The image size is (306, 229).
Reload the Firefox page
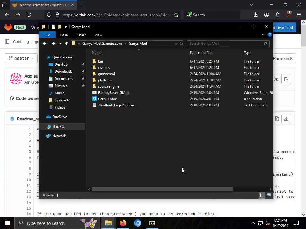pyautogui.click(x=29, y=15)
